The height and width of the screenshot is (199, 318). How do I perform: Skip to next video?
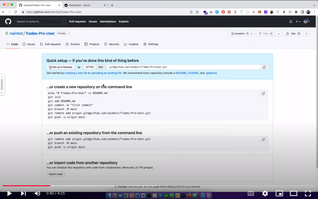[x=23, y=193]
